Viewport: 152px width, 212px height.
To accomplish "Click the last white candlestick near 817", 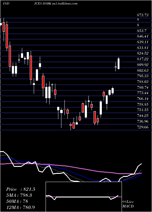I will 119,64.
